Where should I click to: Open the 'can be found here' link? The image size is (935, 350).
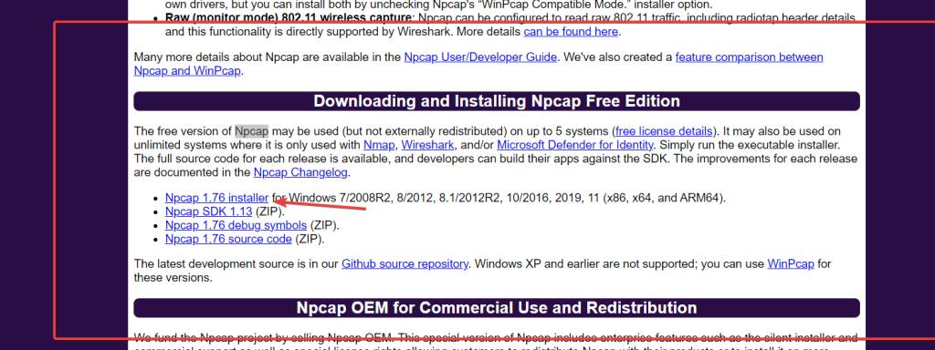572,32
